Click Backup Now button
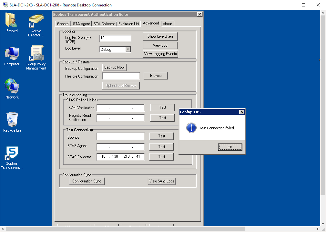The width and height of the screenshot is (326, 232). [x=114, y=67]
